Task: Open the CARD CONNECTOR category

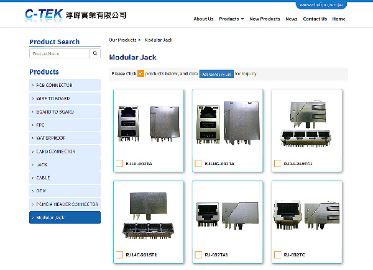Action: pos(65,151)
